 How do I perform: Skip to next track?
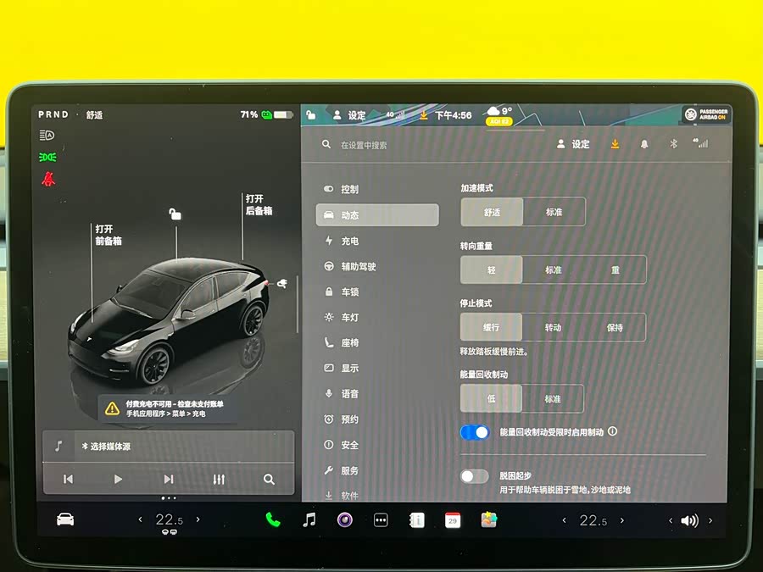[x=169, y=479]
